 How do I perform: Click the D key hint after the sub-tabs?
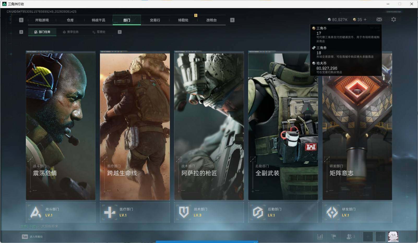point(120,32)
